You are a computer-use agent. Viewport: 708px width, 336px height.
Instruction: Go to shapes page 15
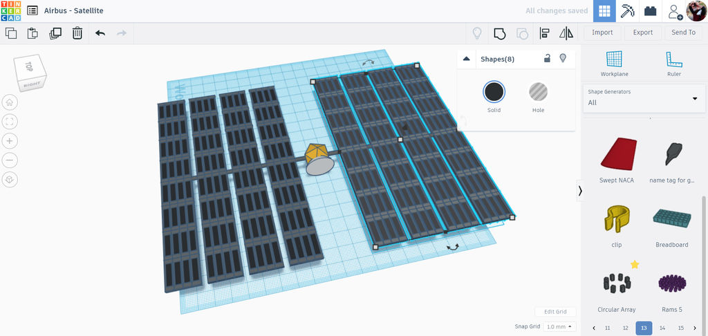pos(681,328)
